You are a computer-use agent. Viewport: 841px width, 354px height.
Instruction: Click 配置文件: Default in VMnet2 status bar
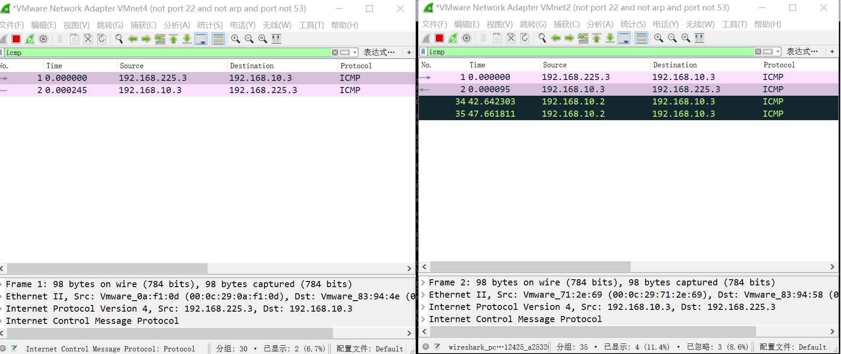click(793, 347)
